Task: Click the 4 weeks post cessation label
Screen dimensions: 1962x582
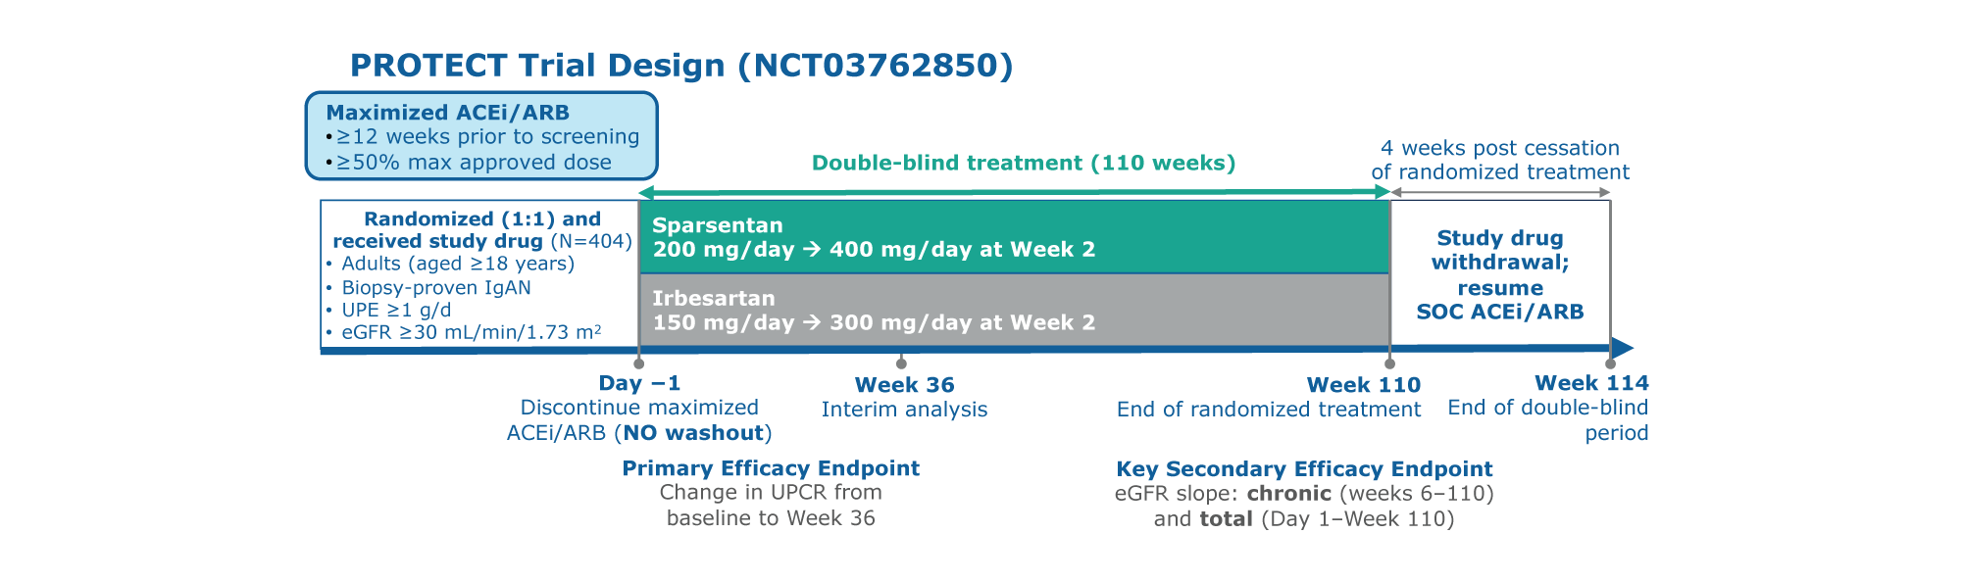Action: (1499, 160)
